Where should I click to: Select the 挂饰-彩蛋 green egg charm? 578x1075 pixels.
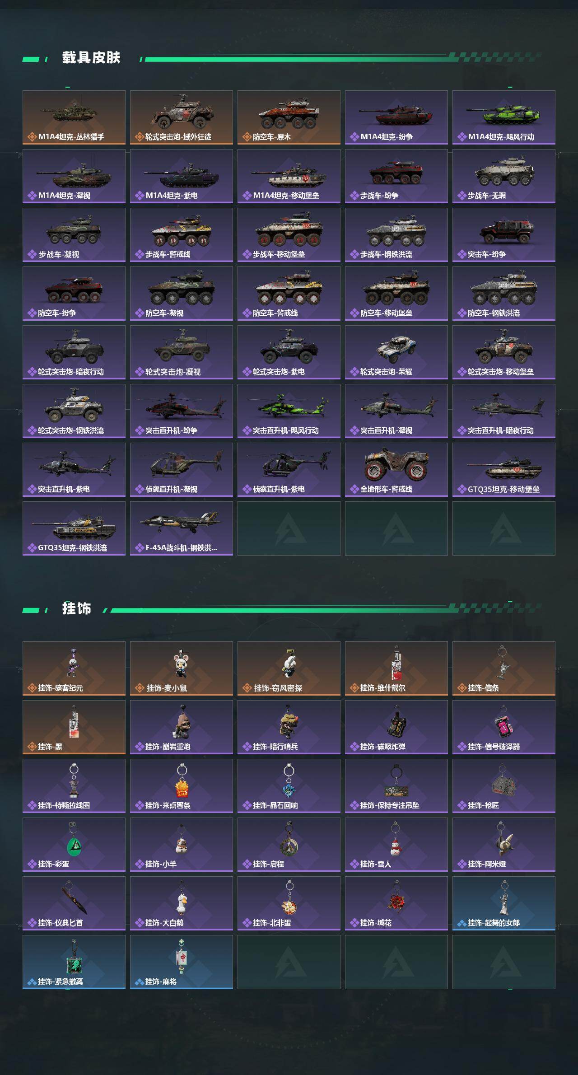[x=74, y=845]
